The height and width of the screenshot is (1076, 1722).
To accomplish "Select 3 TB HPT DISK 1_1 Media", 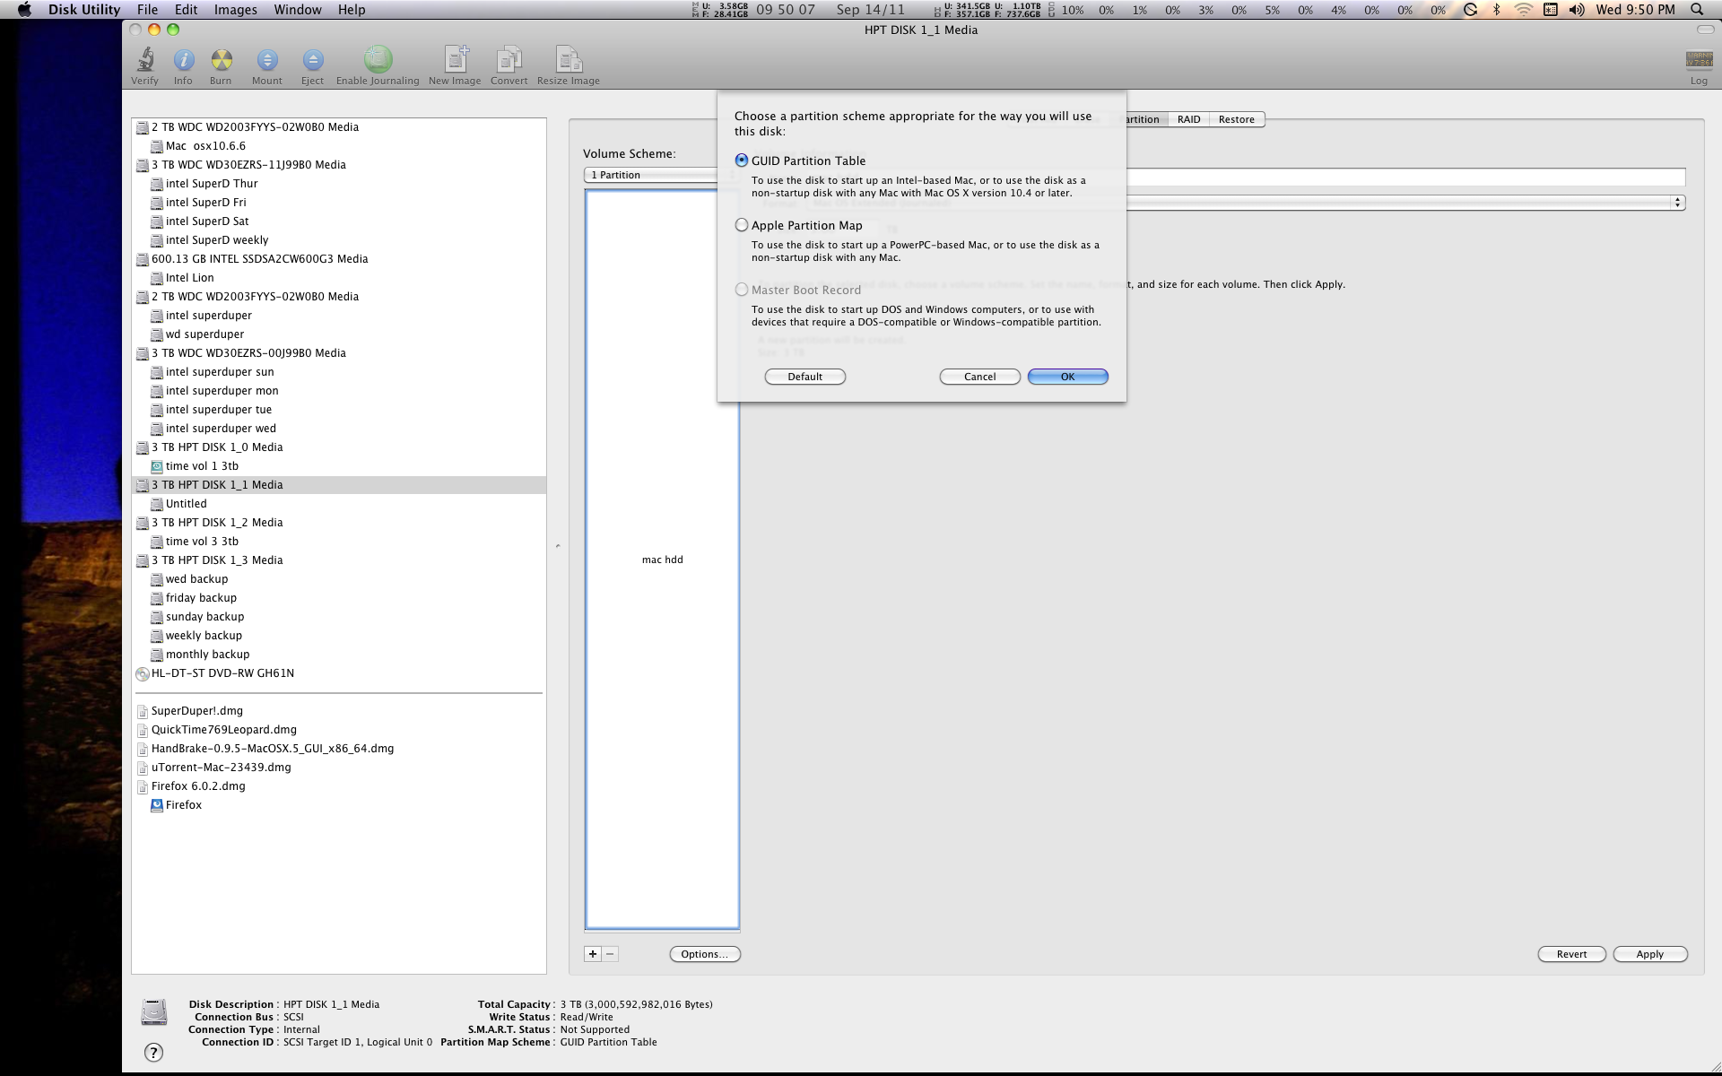I will click(x=339, y=485).
